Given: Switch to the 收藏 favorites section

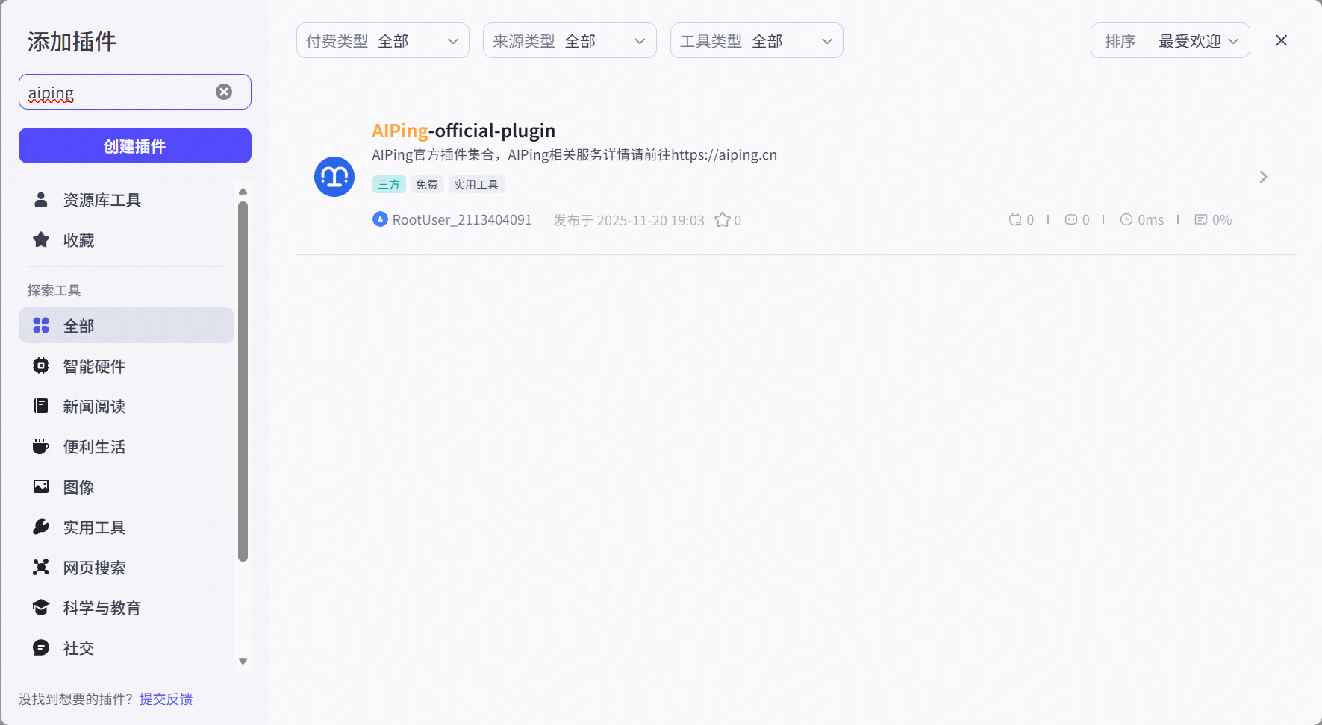Looking at the screenshot, I should click(x=78, y=239).
